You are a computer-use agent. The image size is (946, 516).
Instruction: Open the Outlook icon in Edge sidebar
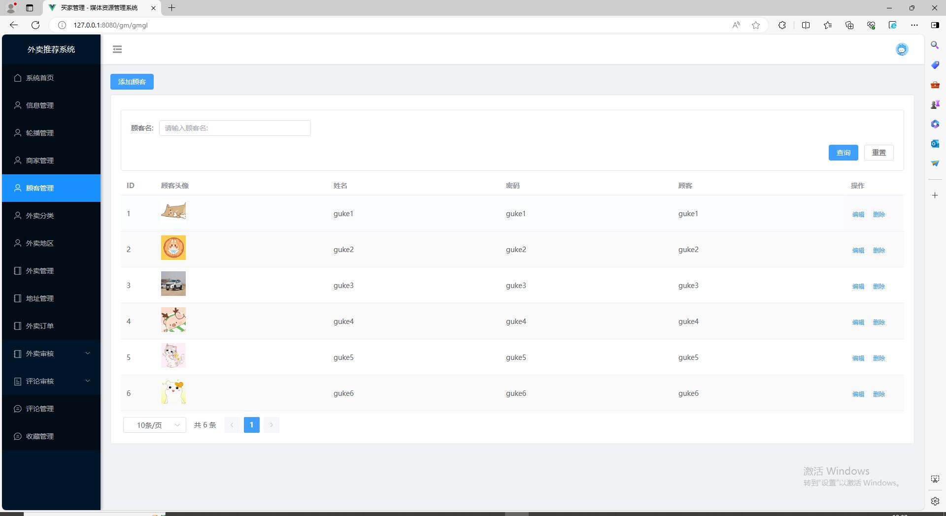tap(935, 144)
